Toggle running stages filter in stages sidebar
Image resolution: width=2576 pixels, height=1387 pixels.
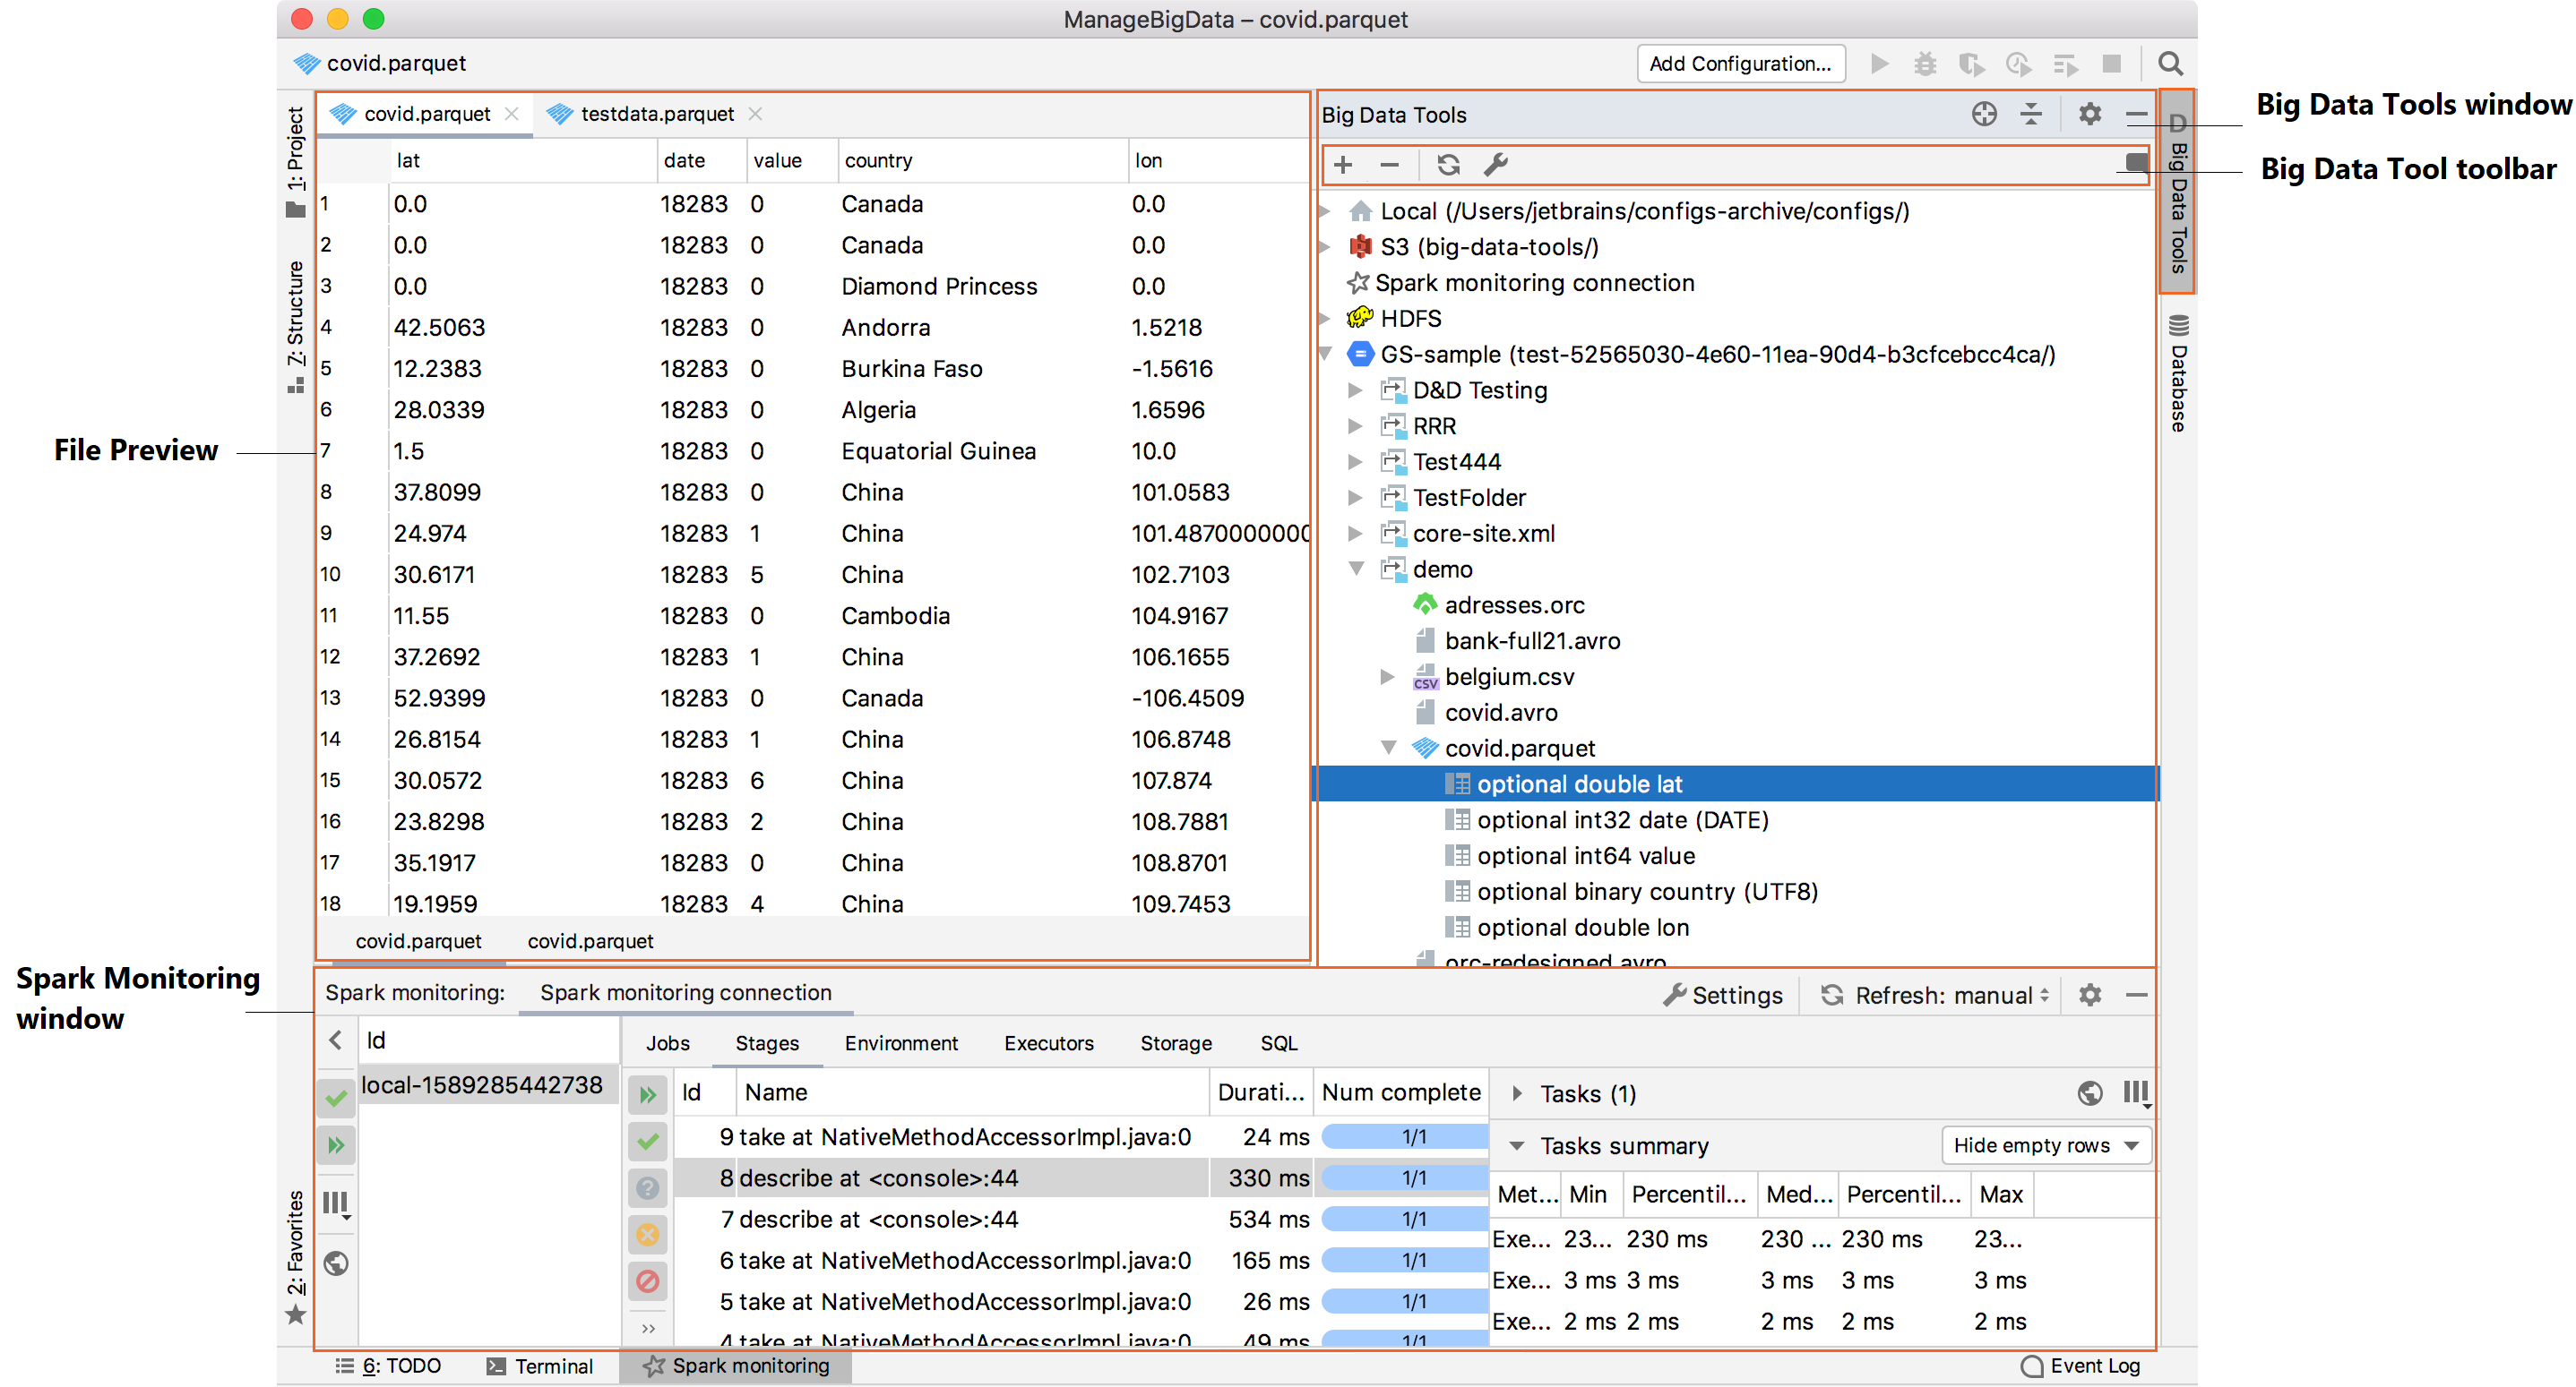pyautogui.click(x=647, y=1094)
